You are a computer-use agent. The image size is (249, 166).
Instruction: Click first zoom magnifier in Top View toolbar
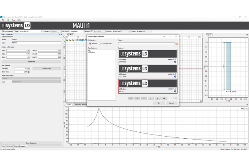[x=67, y=40]
